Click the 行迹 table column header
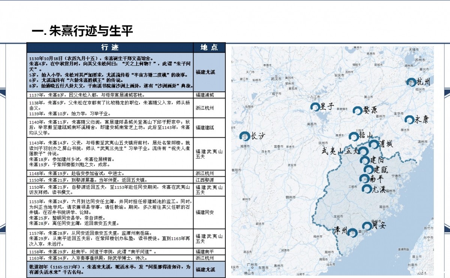450x278 pixels. pyautogui.click(x=110, y=48)
